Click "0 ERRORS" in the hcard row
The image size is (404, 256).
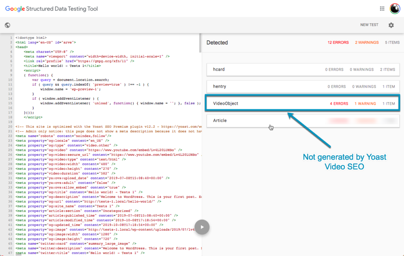[334, 70]
